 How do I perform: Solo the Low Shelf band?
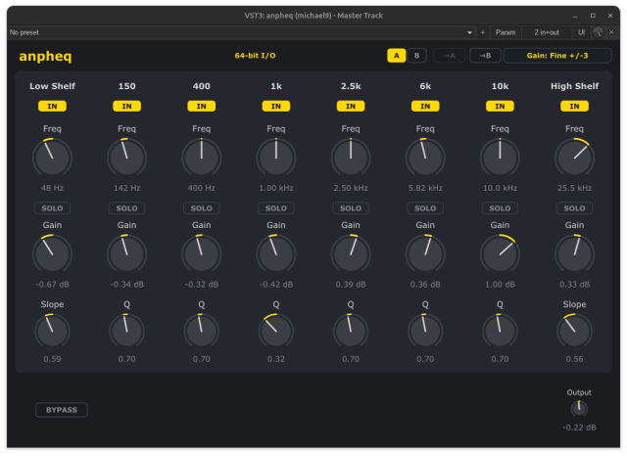[52, 208]
